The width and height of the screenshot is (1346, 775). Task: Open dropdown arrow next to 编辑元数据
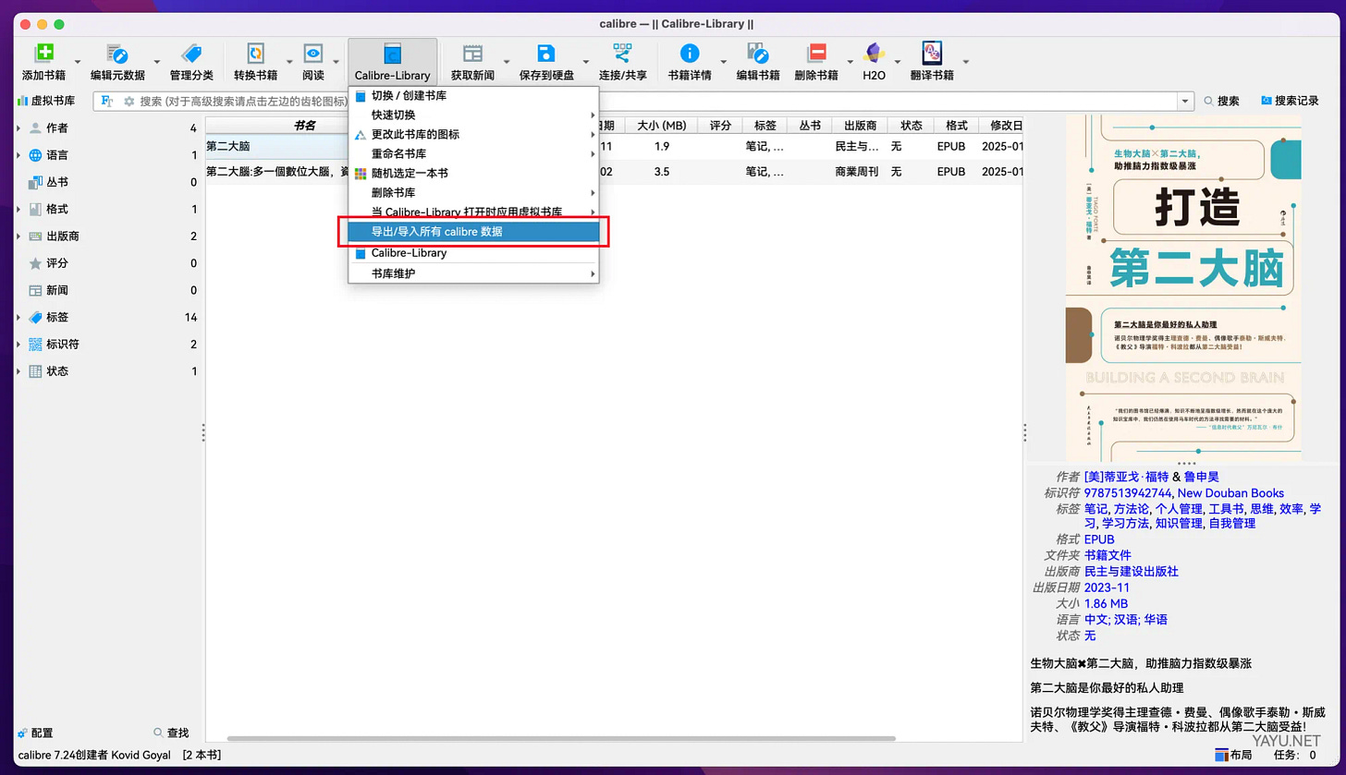(157, 62)
